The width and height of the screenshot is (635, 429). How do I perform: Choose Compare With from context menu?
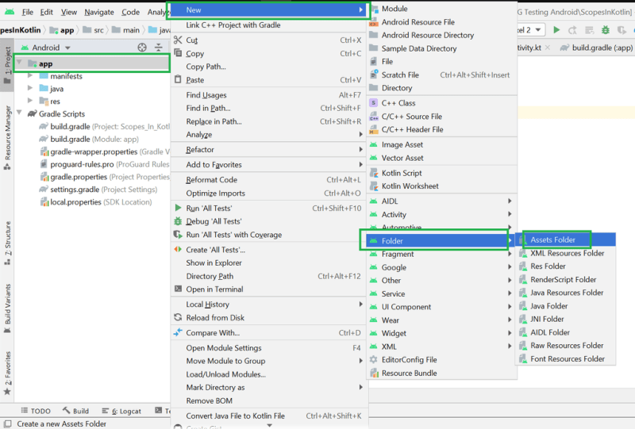click(x=268, y=333)
